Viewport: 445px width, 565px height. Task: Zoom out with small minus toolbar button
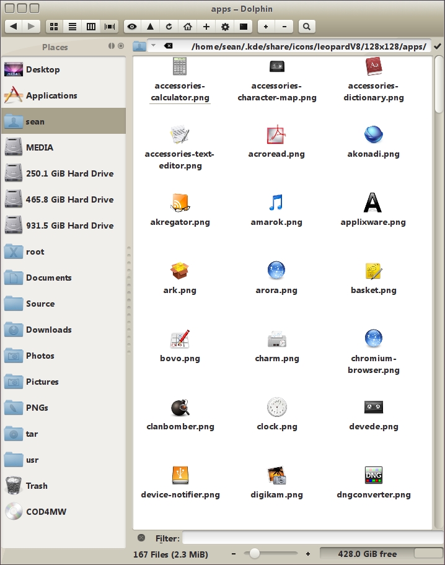284,26
